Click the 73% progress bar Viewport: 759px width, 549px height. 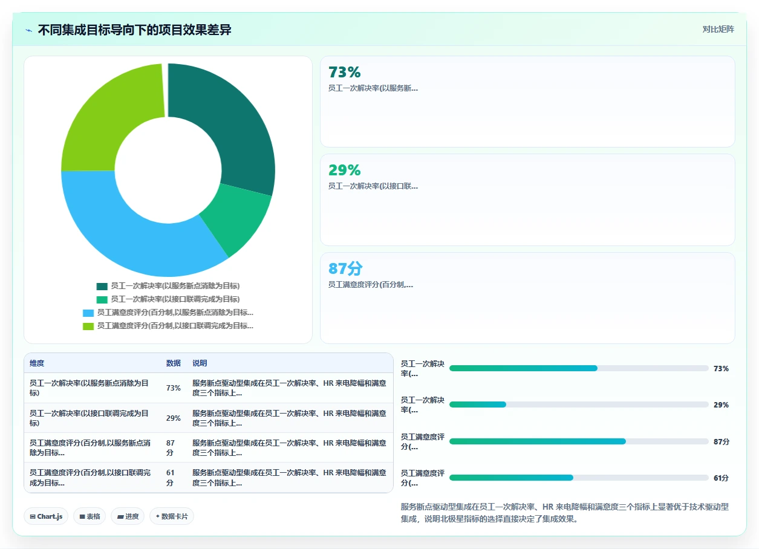tap(579, 368)
